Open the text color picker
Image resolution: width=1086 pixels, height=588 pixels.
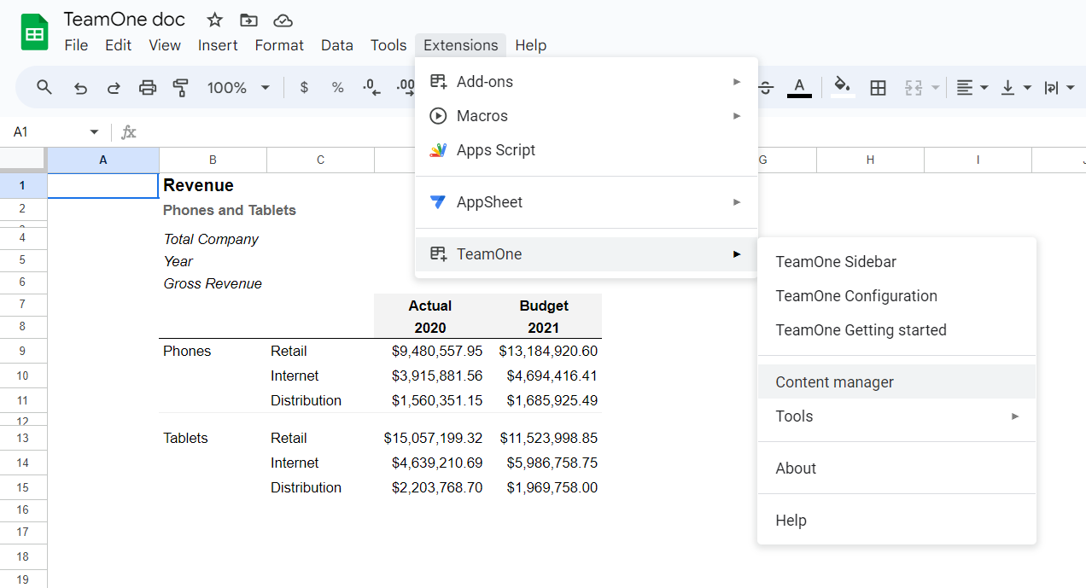[799, 87]
